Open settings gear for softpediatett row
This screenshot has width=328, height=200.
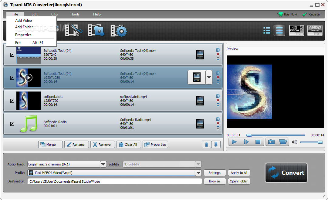(218, 96)
